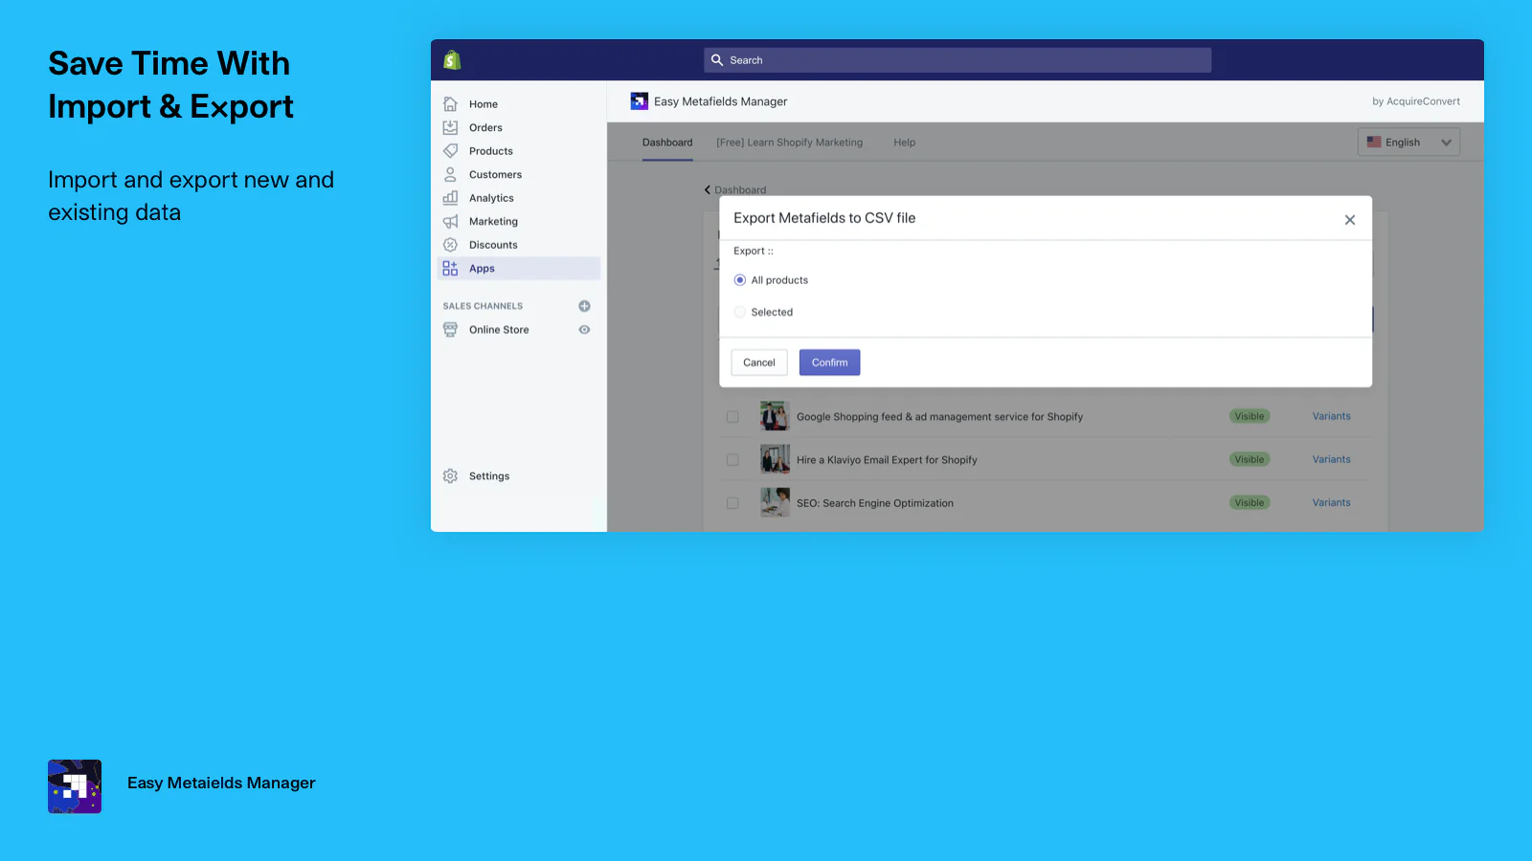Viewport: 1532px width, 861px height.
Task: Open the English language dropdown
Action: (x=1408, y=143)
